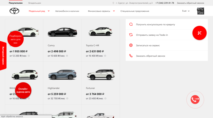
Task: Click the Онлайн-оценка авто bubble
Action: coord(23,90)
